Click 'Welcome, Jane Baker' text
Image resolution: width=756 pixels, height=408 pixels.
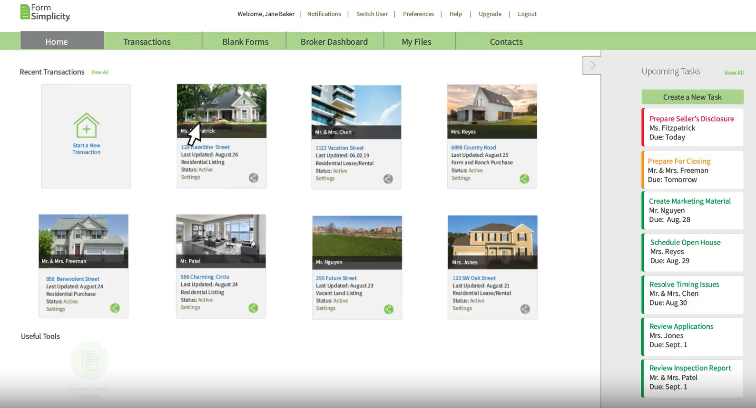pyautogui.click(x=266, y=14)
